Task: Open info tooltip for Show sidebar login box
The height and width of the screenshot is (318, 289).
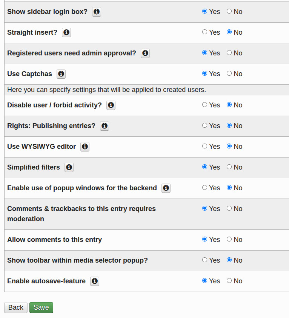Action: [x=96, y=12]
